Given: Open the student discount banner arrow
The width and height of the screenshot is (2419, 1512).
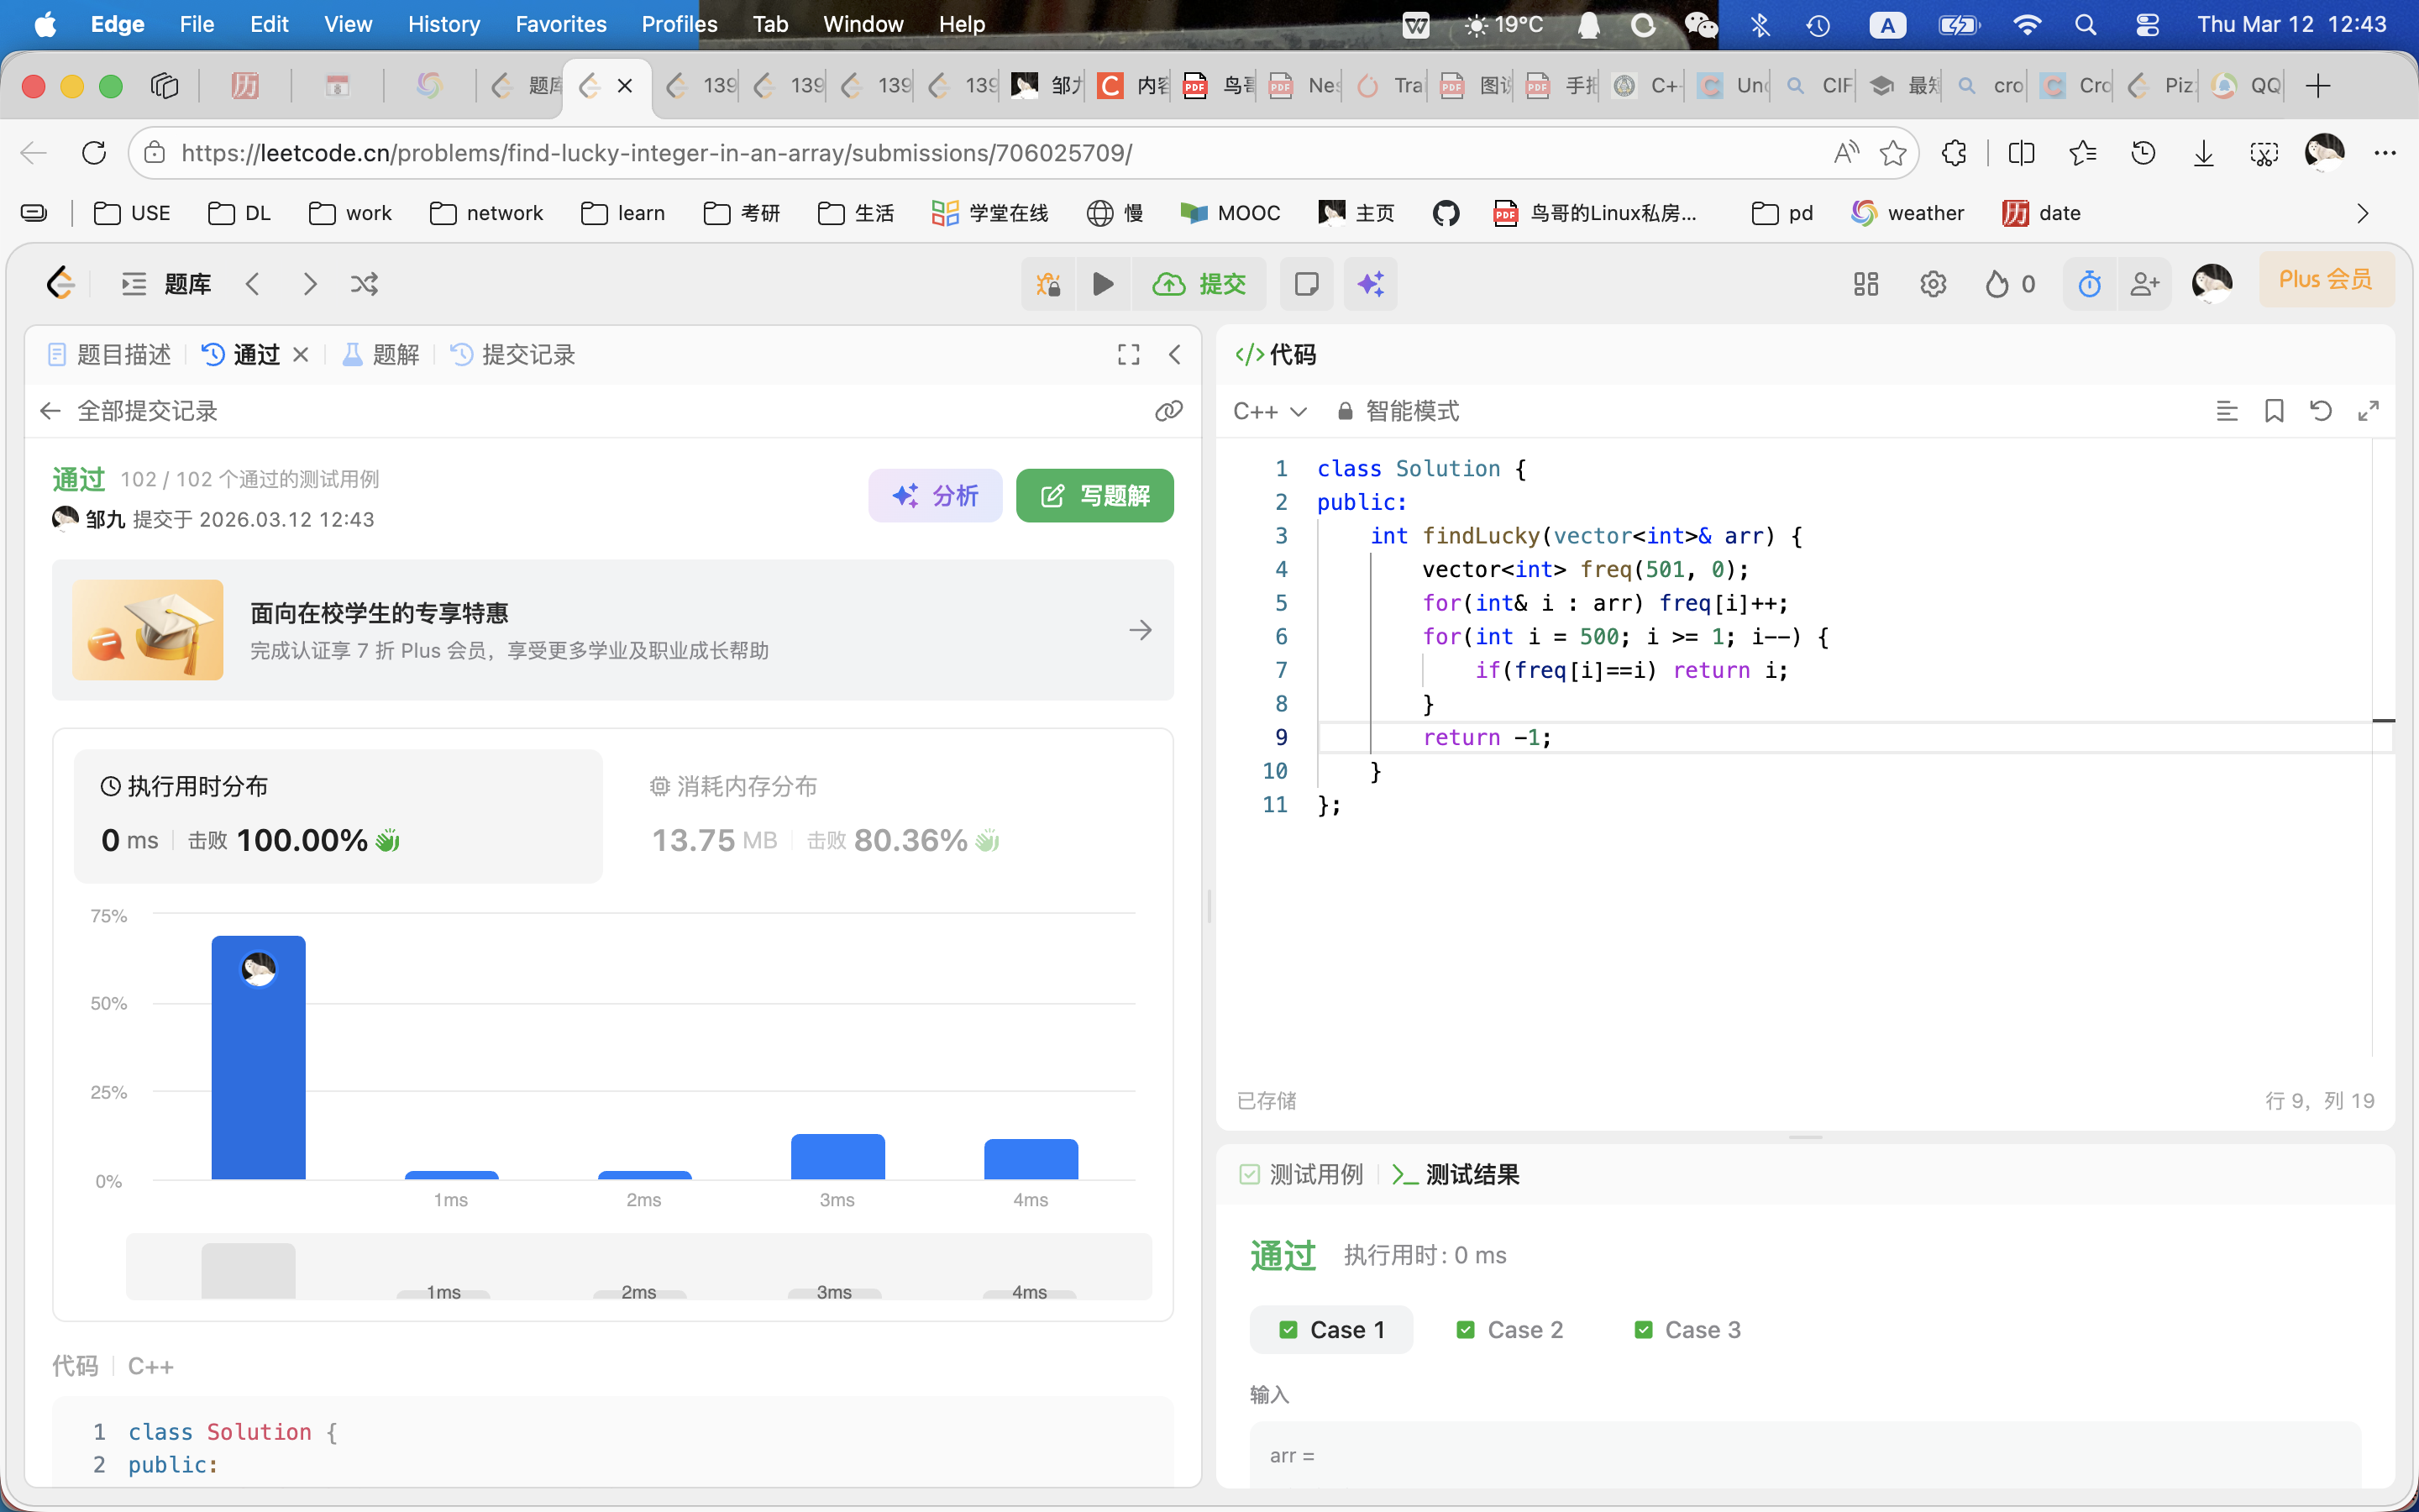Looking at the screenshot, I should tap(1141, 630).
